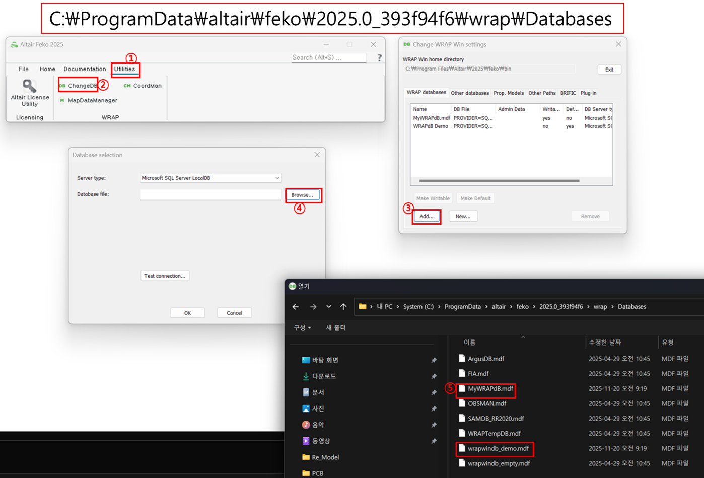Open the Other Paths tab
704x478 pixels.
pos(542,93)
